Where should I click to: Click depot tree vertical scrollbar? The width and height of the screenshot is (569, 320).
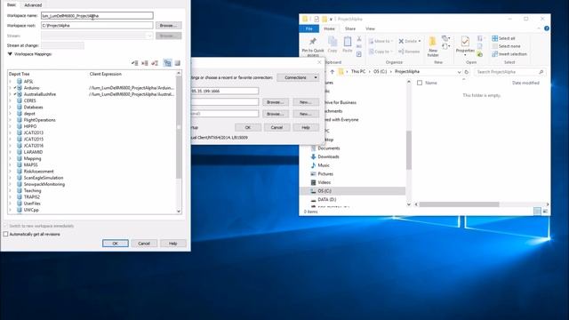tap(179, 141)
